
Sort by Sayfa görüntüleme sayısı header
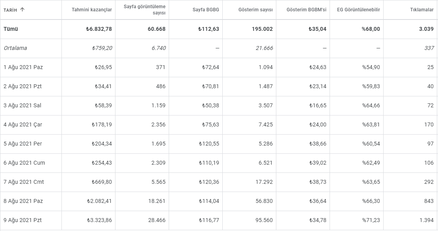(x=144, y=10)
